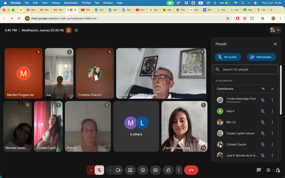Expand audio settings arrow beside microphone
This screenshot has width=285, height=178.
tap(91, 170)
